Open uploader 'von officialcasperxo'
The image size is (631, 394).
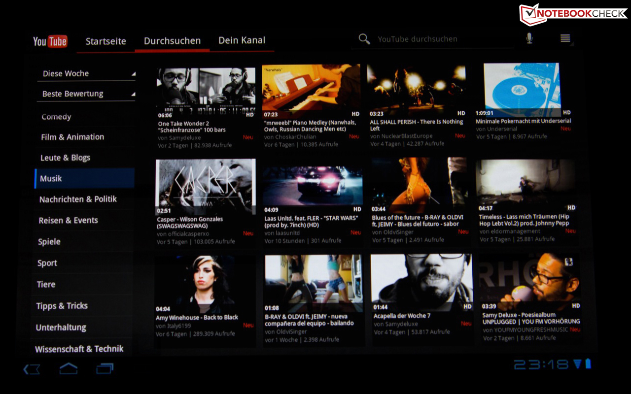183,233
